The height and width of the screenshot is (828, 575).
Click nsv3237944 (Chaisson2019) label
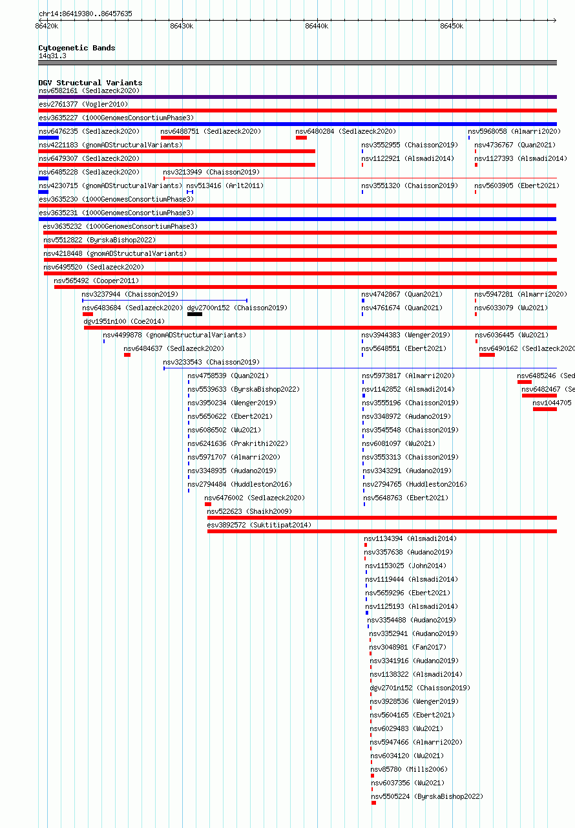tap(130, 294)
